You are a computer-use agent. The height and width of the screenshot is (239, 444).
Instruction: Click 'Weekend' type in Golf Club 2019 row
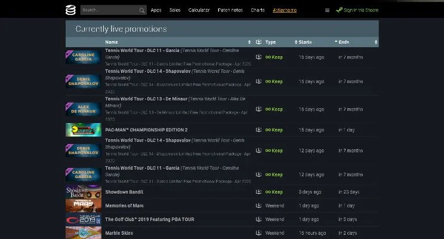[275, 219]
